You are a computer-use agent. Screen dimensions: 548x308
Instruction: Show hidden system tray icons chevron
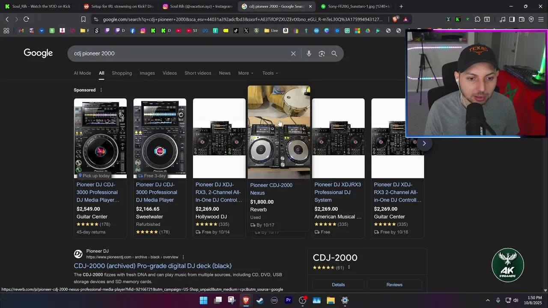[488, 300]
